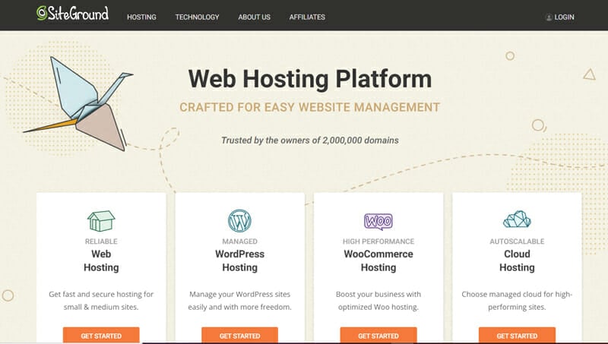This screenshot has height=344, width=608.
Task: Open the ABOUT US menu
Action: click(255, 17)
